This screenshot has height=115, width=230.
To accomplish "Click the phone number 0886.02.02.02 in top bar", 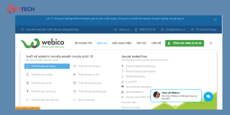I will tap(147, 30).
